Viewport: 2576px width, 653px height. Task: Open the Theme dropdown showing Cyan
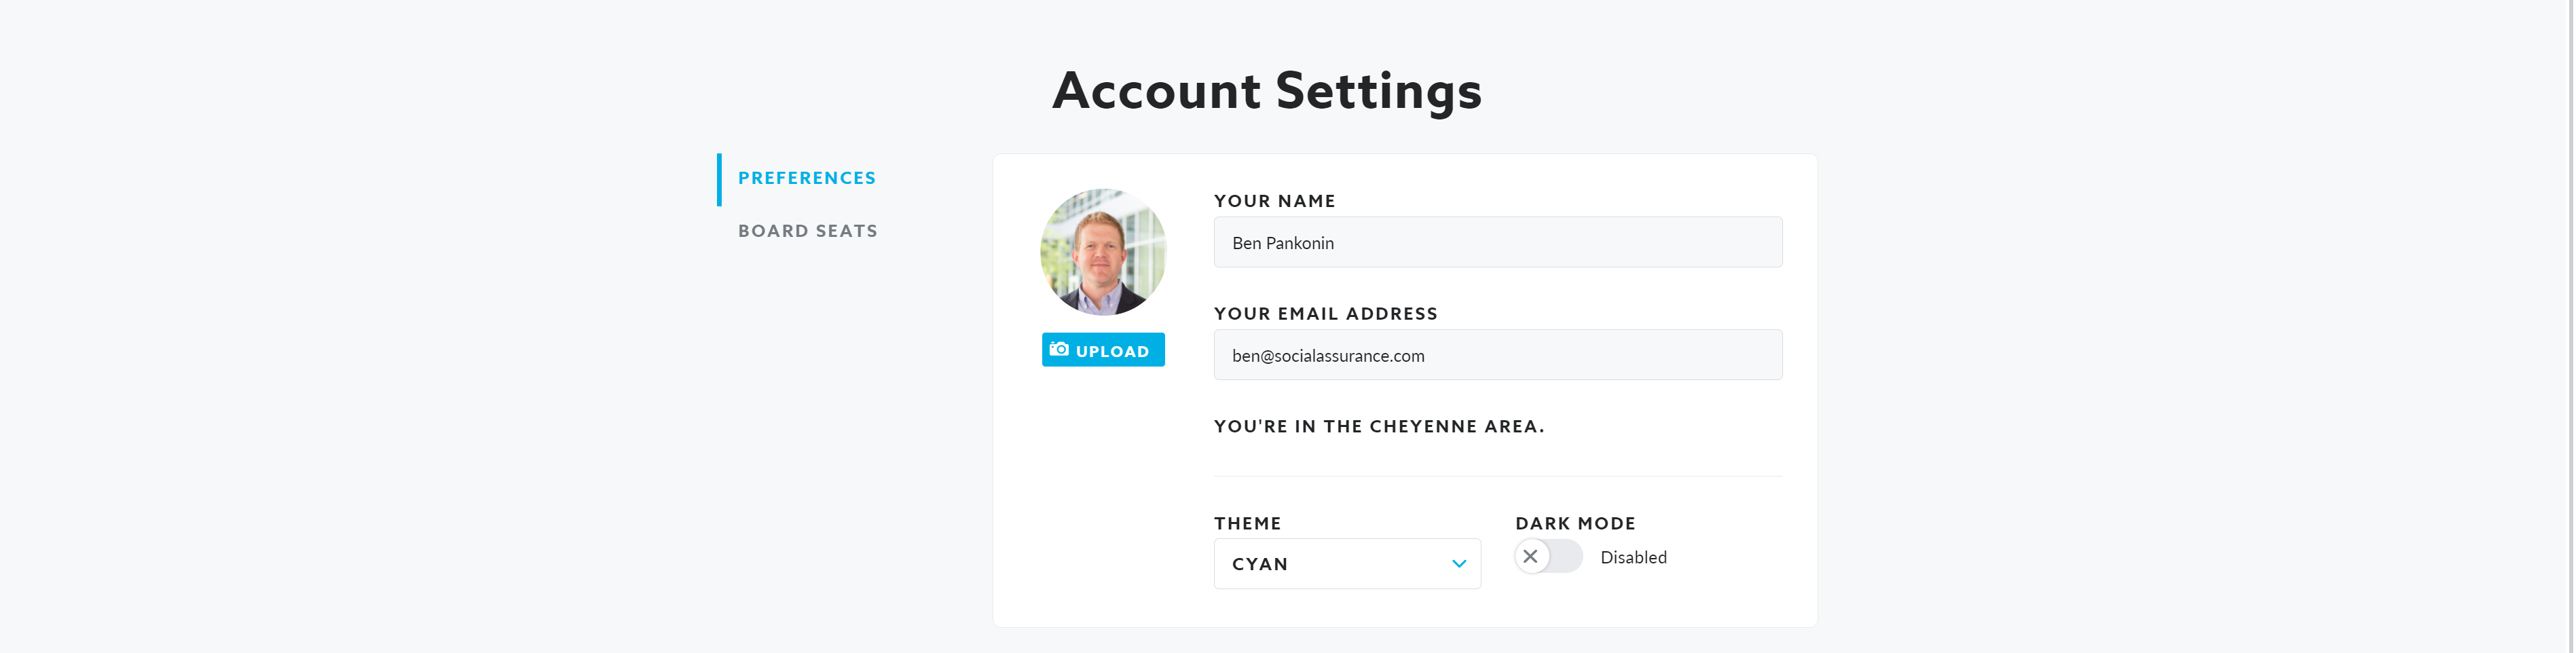(1346, 564)
